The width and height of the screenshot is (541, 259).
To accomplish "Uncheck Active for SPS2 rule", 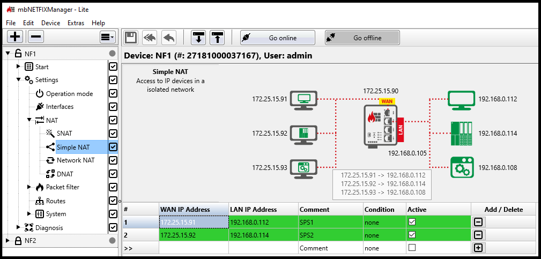I will pos(412,234).
